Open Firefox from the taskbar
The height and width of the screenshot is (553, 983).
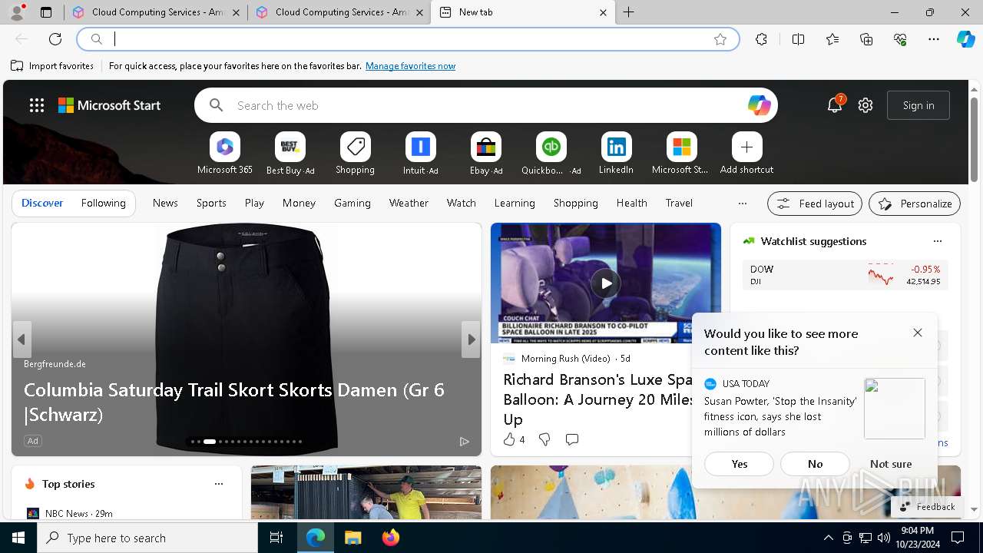click(x=390, y=538)
